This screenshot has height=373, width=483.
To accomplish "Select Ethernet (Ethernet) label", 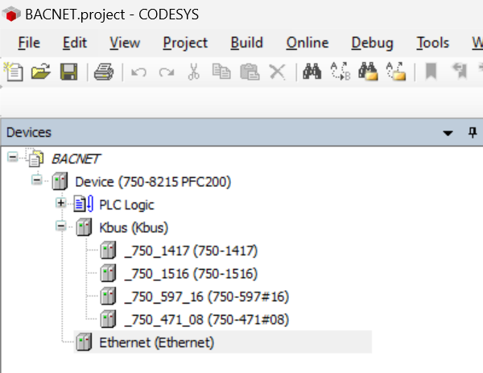I will pyautogui.click(x=156, y=343).
